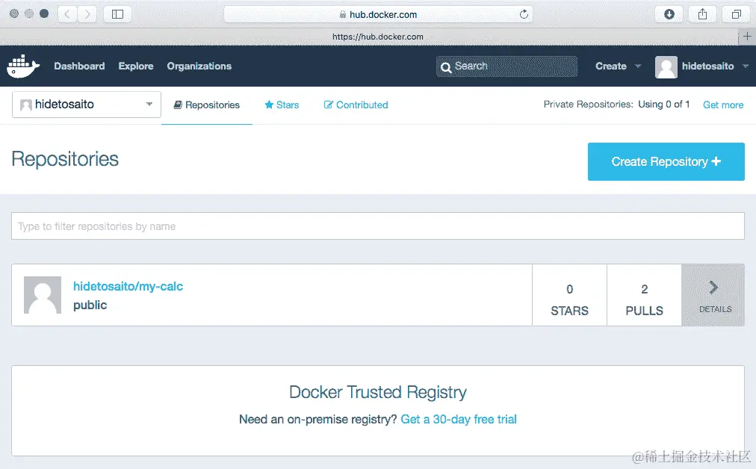Image resolution: width=756 pixels, height=469 pixels.
Task: Reload the page with refresh icon
Action: click(524, 14)
